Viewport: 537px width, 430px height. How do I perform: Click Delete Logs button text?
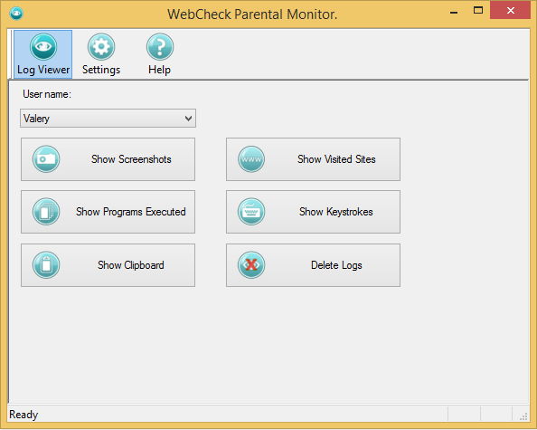[x=336, y=265]
